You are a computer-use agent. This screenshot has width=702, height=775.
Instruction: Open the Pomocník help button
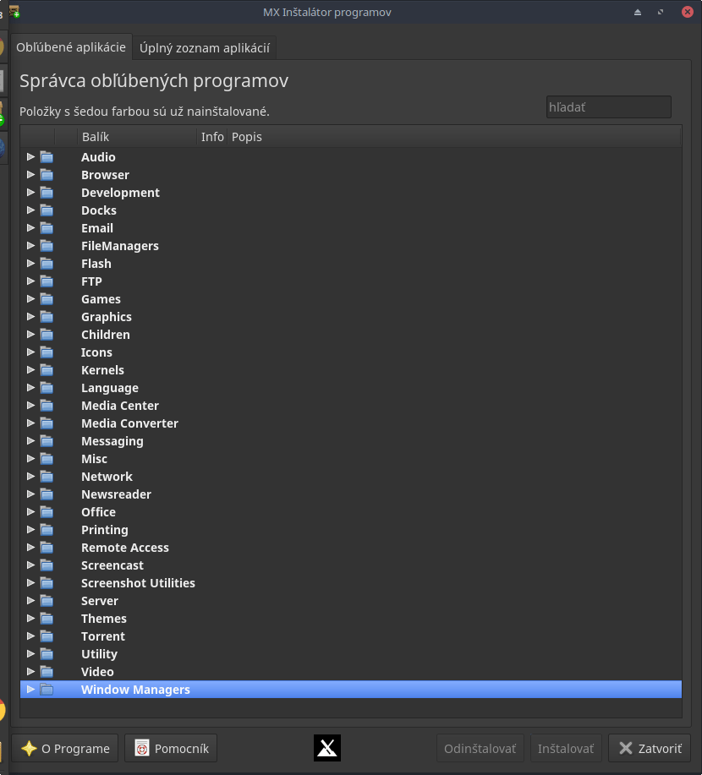[x=171, y=748]
